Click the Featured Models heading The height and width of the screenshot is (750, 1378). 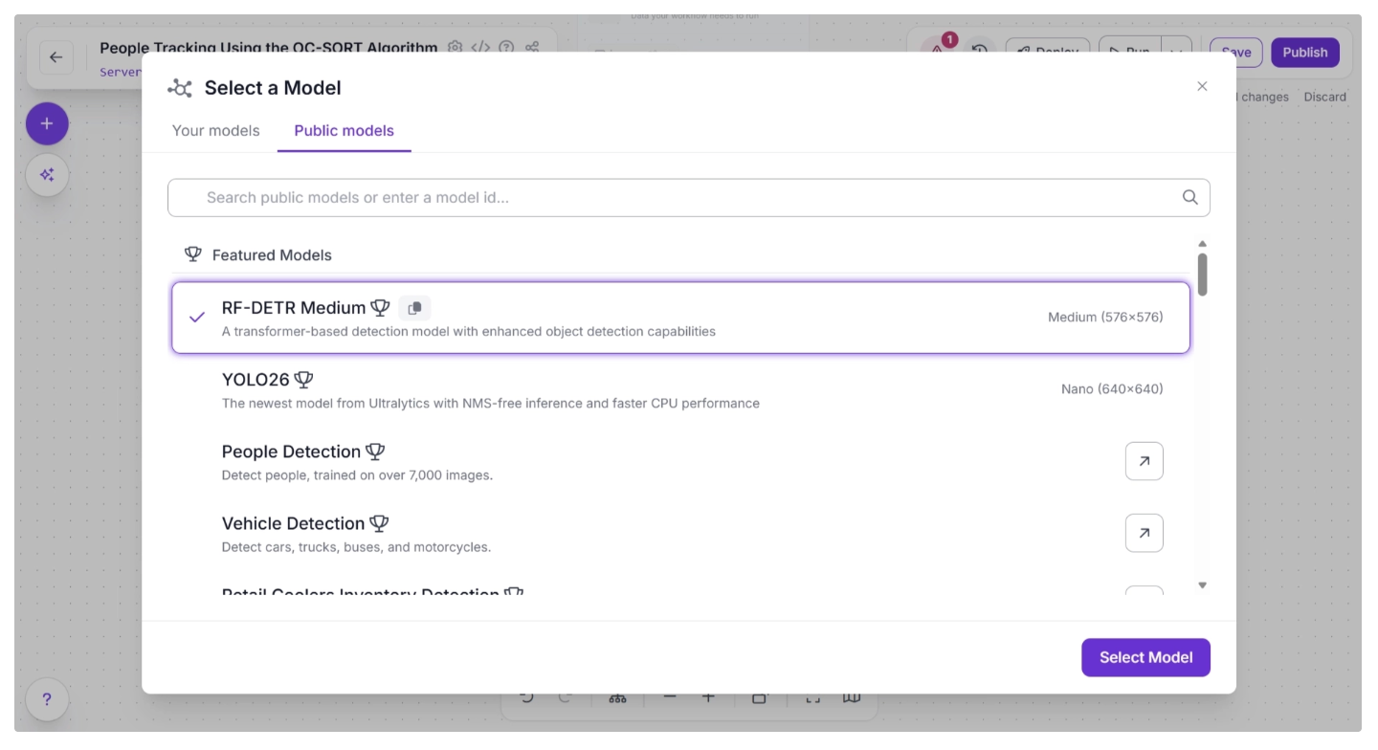coord(272,255)
